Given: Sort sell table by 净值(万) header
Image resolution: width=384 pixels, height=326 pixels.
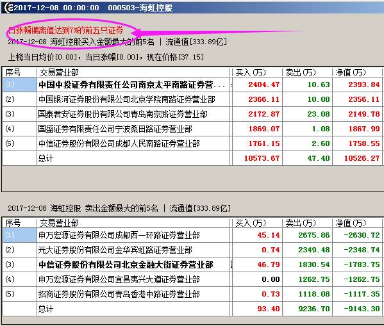Looking at the screenshot, I should [x=351, y=223].
